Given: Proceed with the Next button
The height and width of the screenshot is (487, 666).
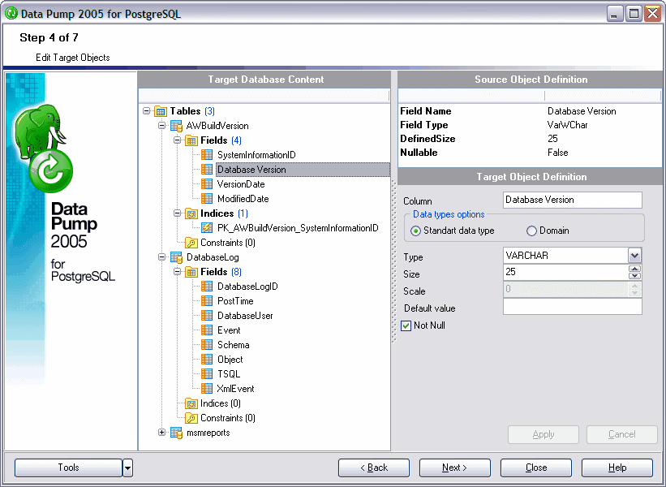Looking at the screenshot, I should pos(455,468).
